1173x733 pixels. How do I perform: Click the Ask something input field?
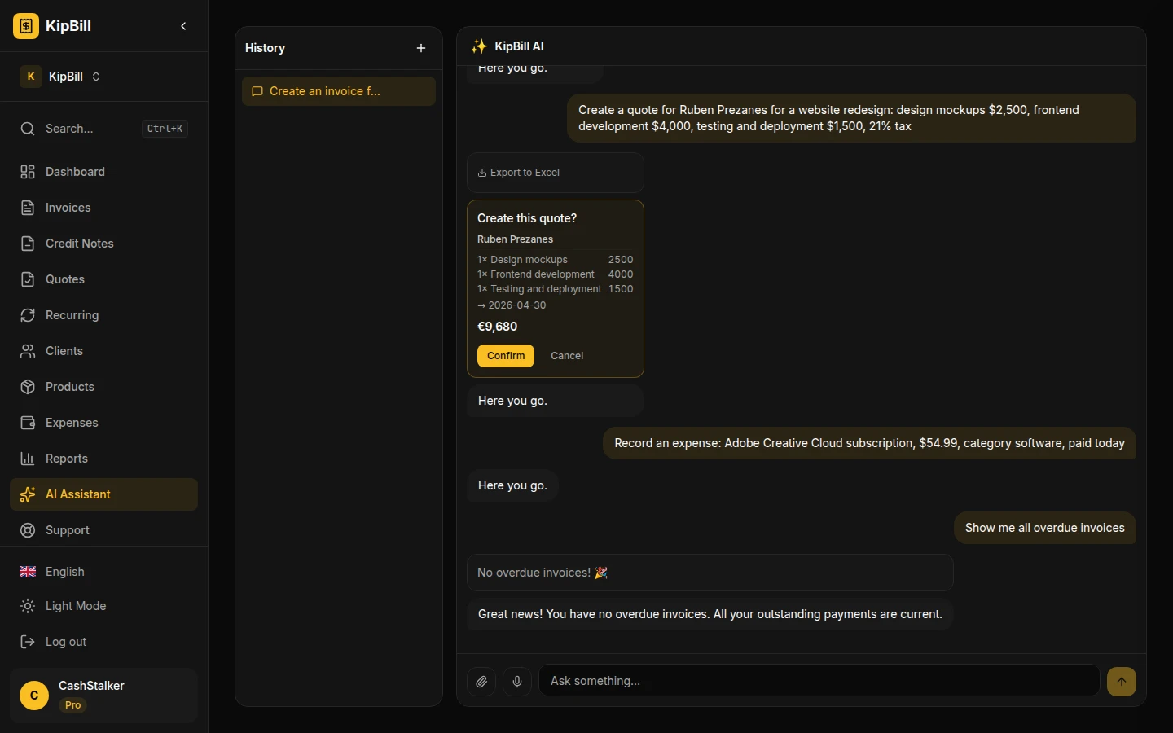pyautogui.click(x=819, y=681)
